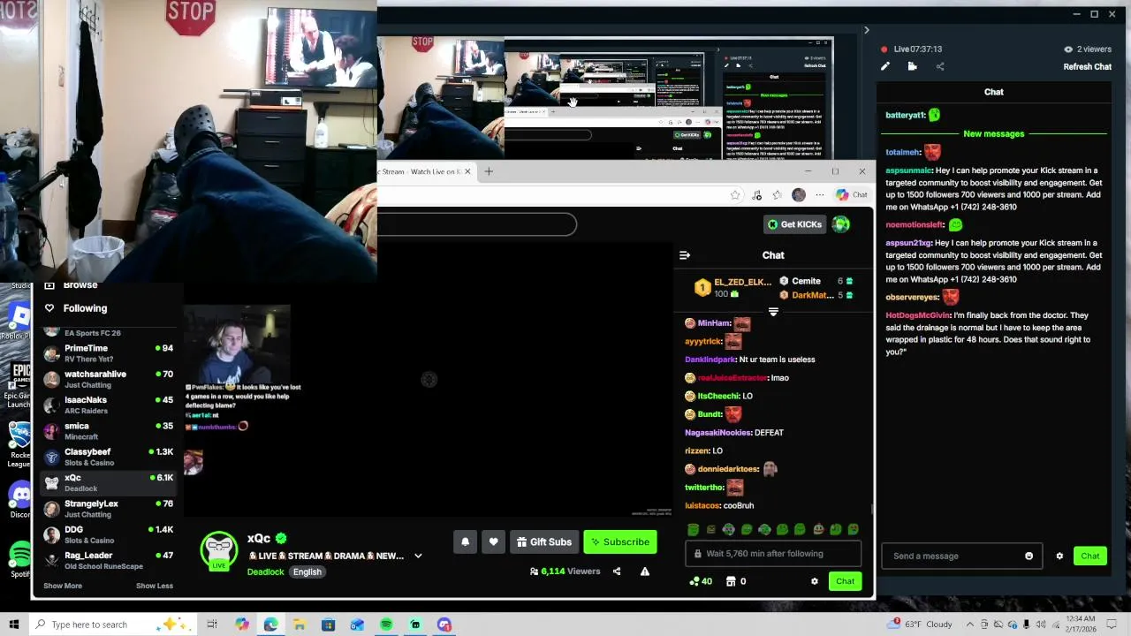Open emoji picker in Send a message box
Viewport: 1131px width, 636px height.
[1029, 556]
